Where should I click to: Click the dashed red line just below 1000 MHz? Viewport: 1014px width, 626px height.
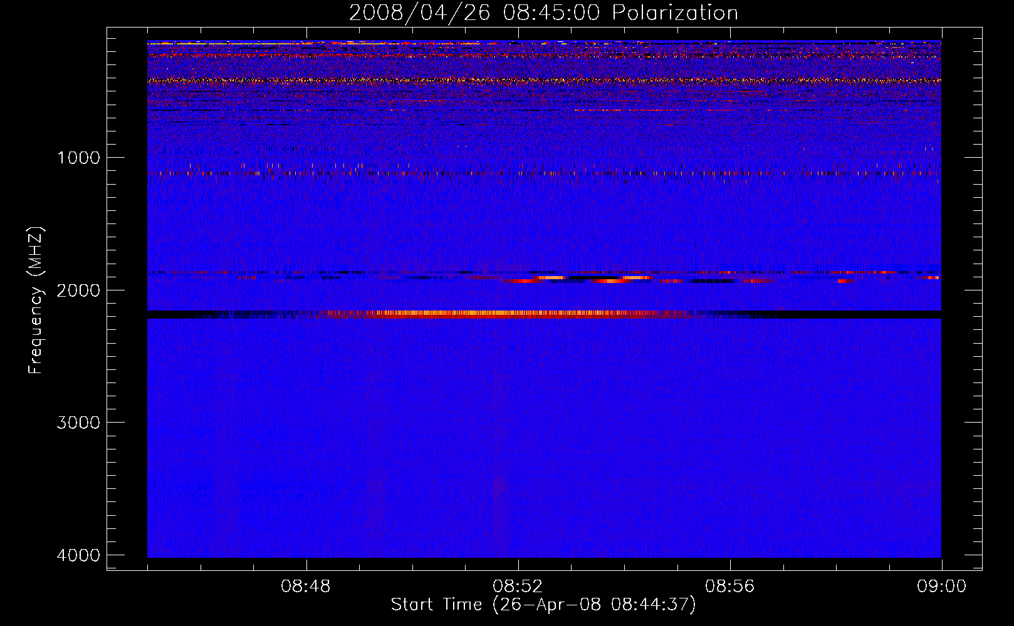pyautogui.click(x=501, y=173)
